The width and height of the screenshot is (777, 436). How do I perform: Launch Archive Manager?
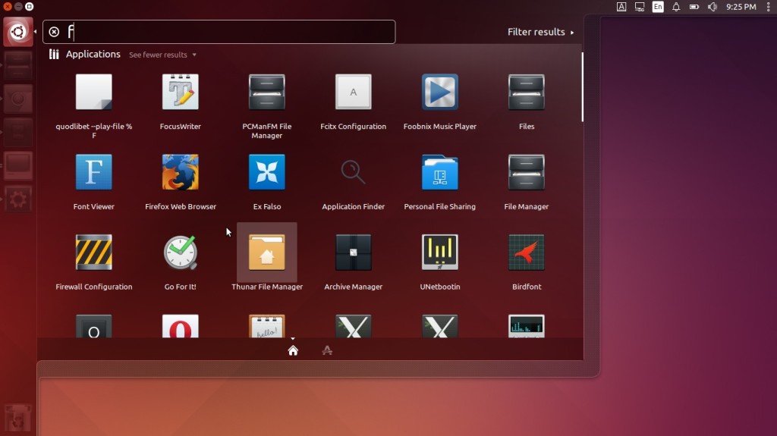point(354,253)
